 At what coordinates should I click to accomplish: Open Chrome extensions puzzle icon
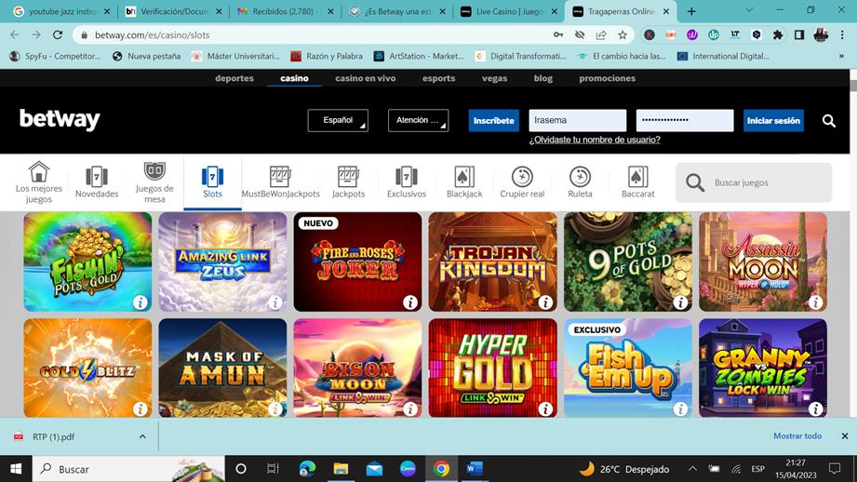pos(778,35)
